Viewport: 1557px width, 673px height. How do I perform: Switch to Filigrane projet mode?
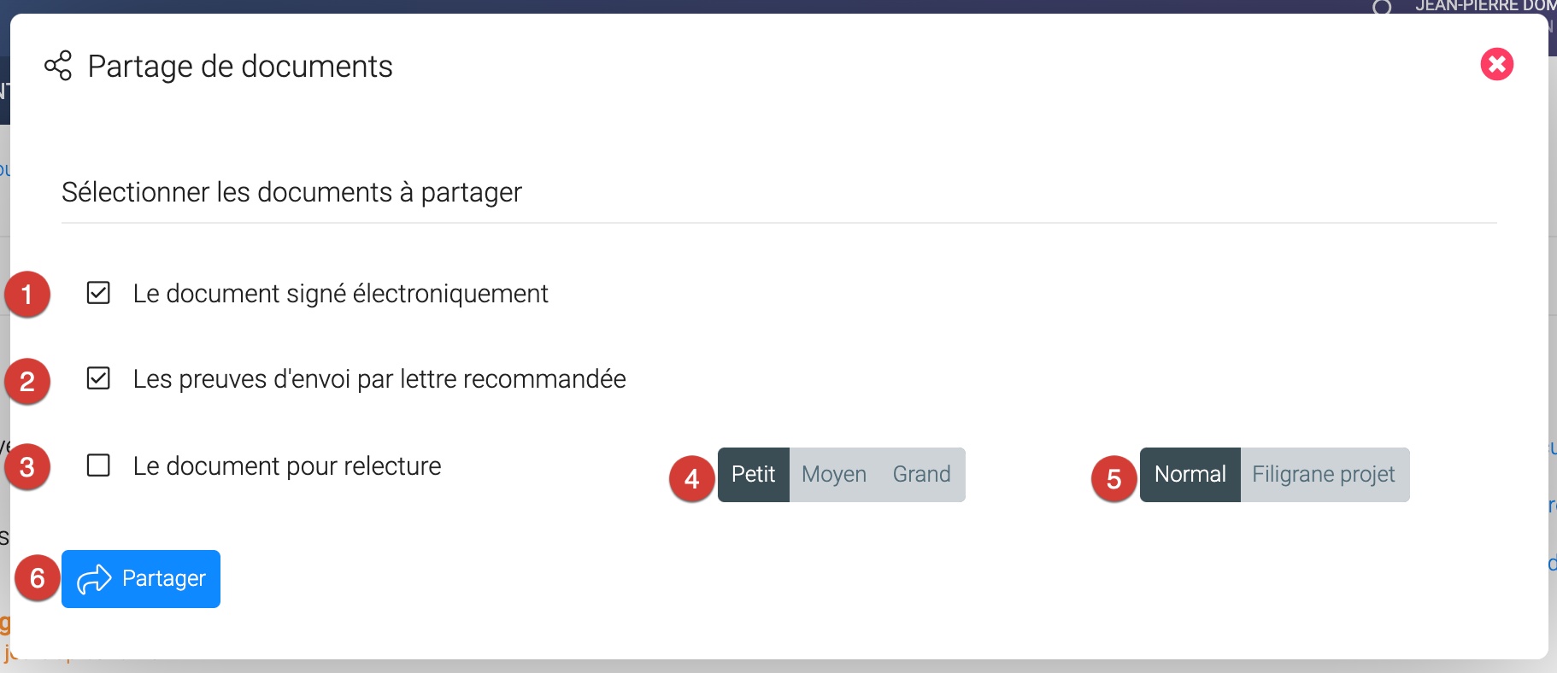pos(1323,475)
